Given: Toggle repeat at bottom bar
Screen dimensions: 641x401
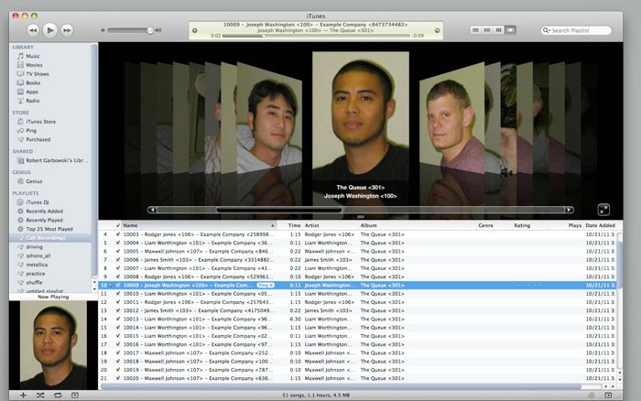Looking at the screenshot, I should click(x=58, y=396).
